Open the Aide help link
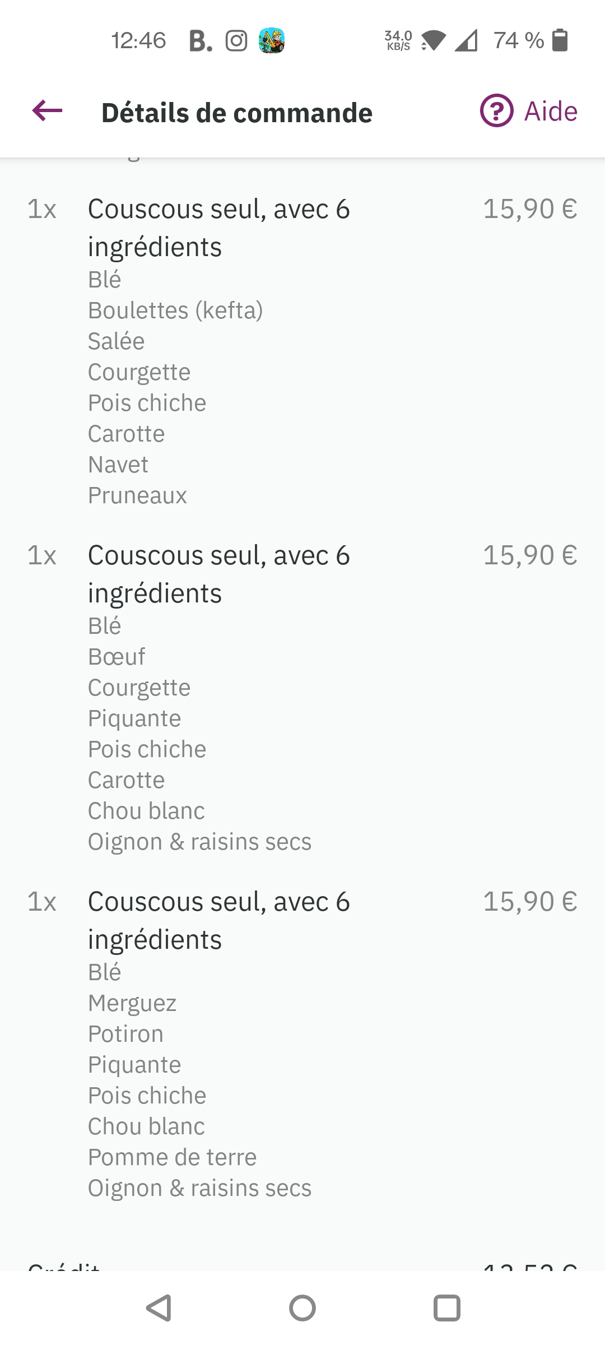Screen dimensions: 605x1345 point(550,111)
